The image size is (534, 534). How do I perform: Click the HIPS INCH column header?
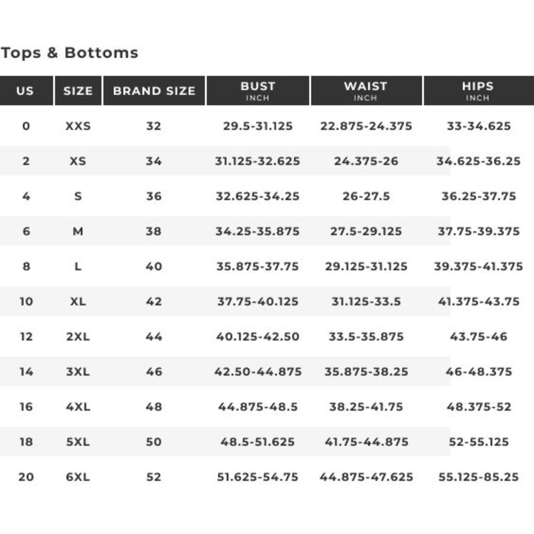[478, 91]
